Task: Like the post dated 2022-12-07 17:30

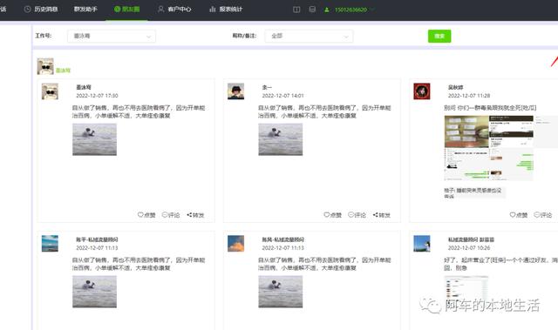Action: [146, 215]
